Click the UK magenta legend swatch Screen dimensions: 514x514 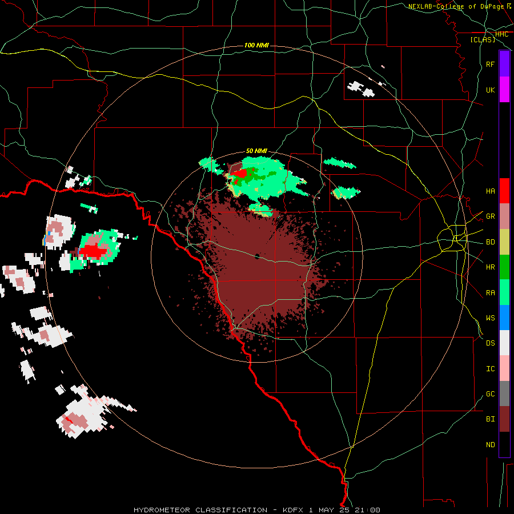504,90
